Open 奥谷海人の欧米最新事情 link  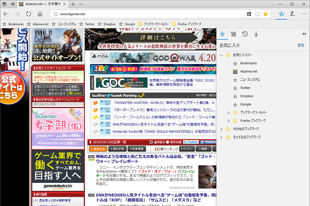click(x=55, y=201)
